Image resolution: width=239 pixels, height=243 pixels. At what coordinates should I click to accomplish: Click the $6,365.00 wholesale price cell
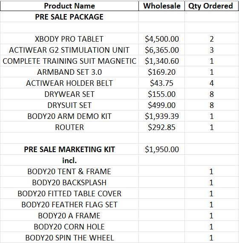pyautogui.click(x=161, y=50)
